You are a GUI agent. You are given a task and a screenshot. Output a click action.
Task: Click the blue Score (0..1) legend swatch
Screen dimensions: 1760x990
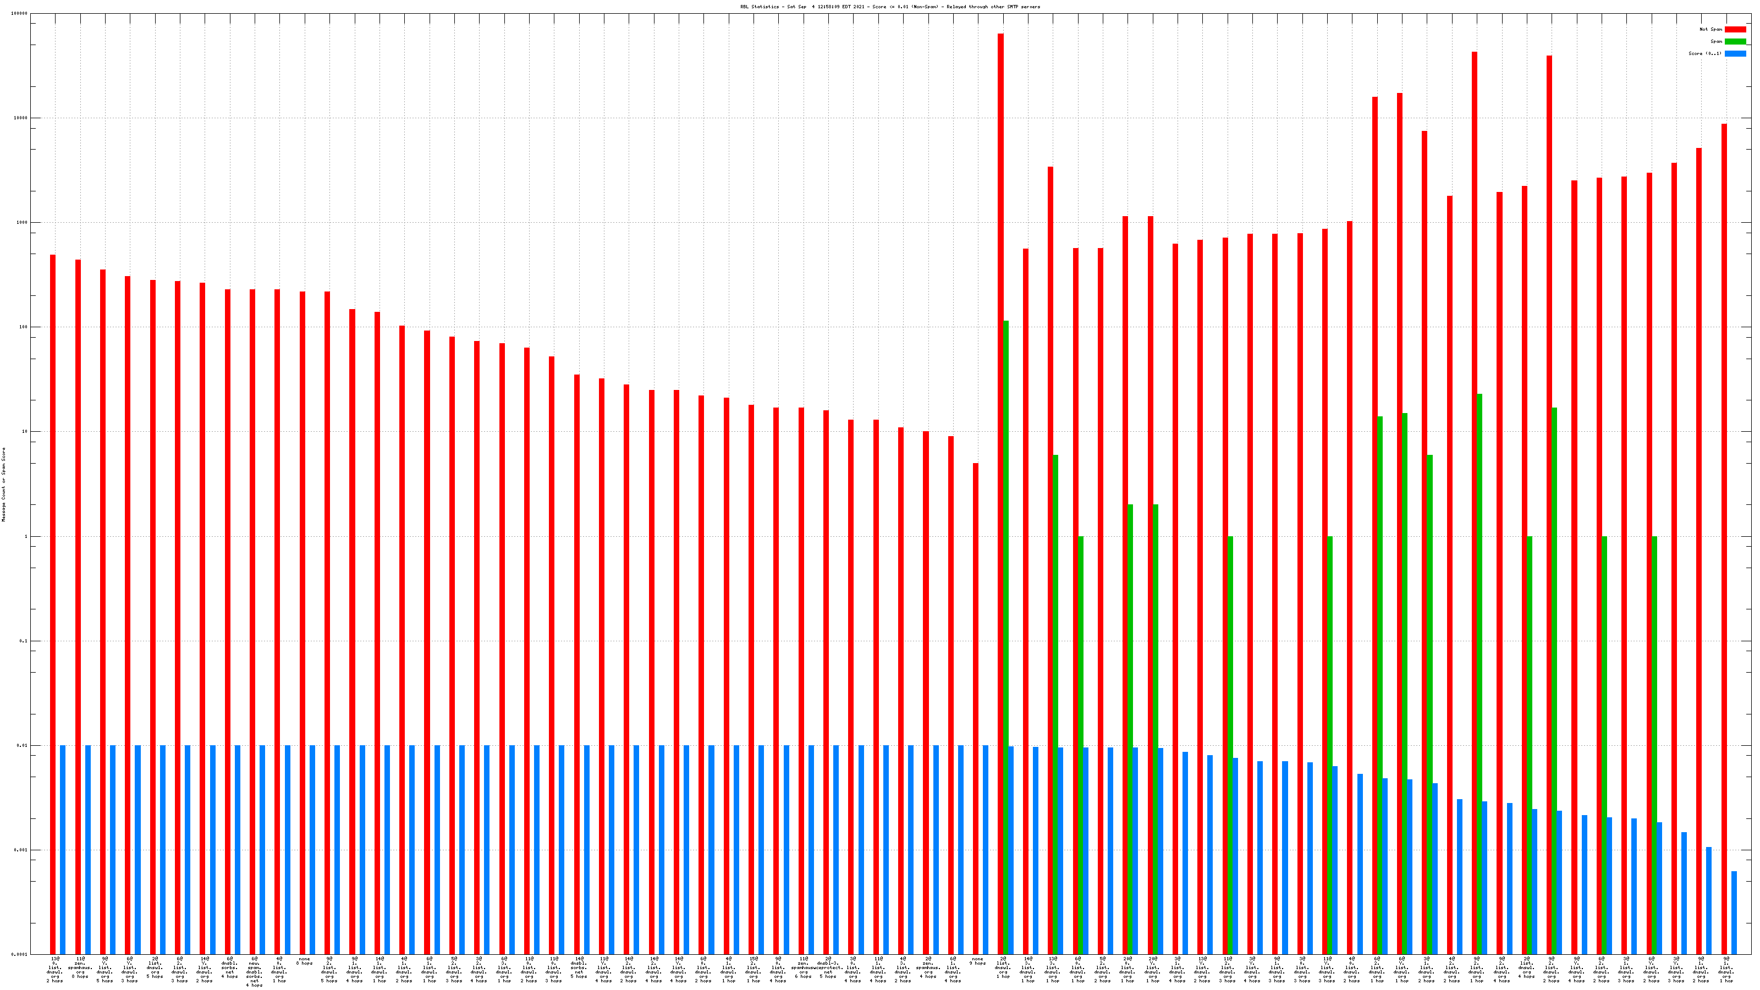point(1735,53)
